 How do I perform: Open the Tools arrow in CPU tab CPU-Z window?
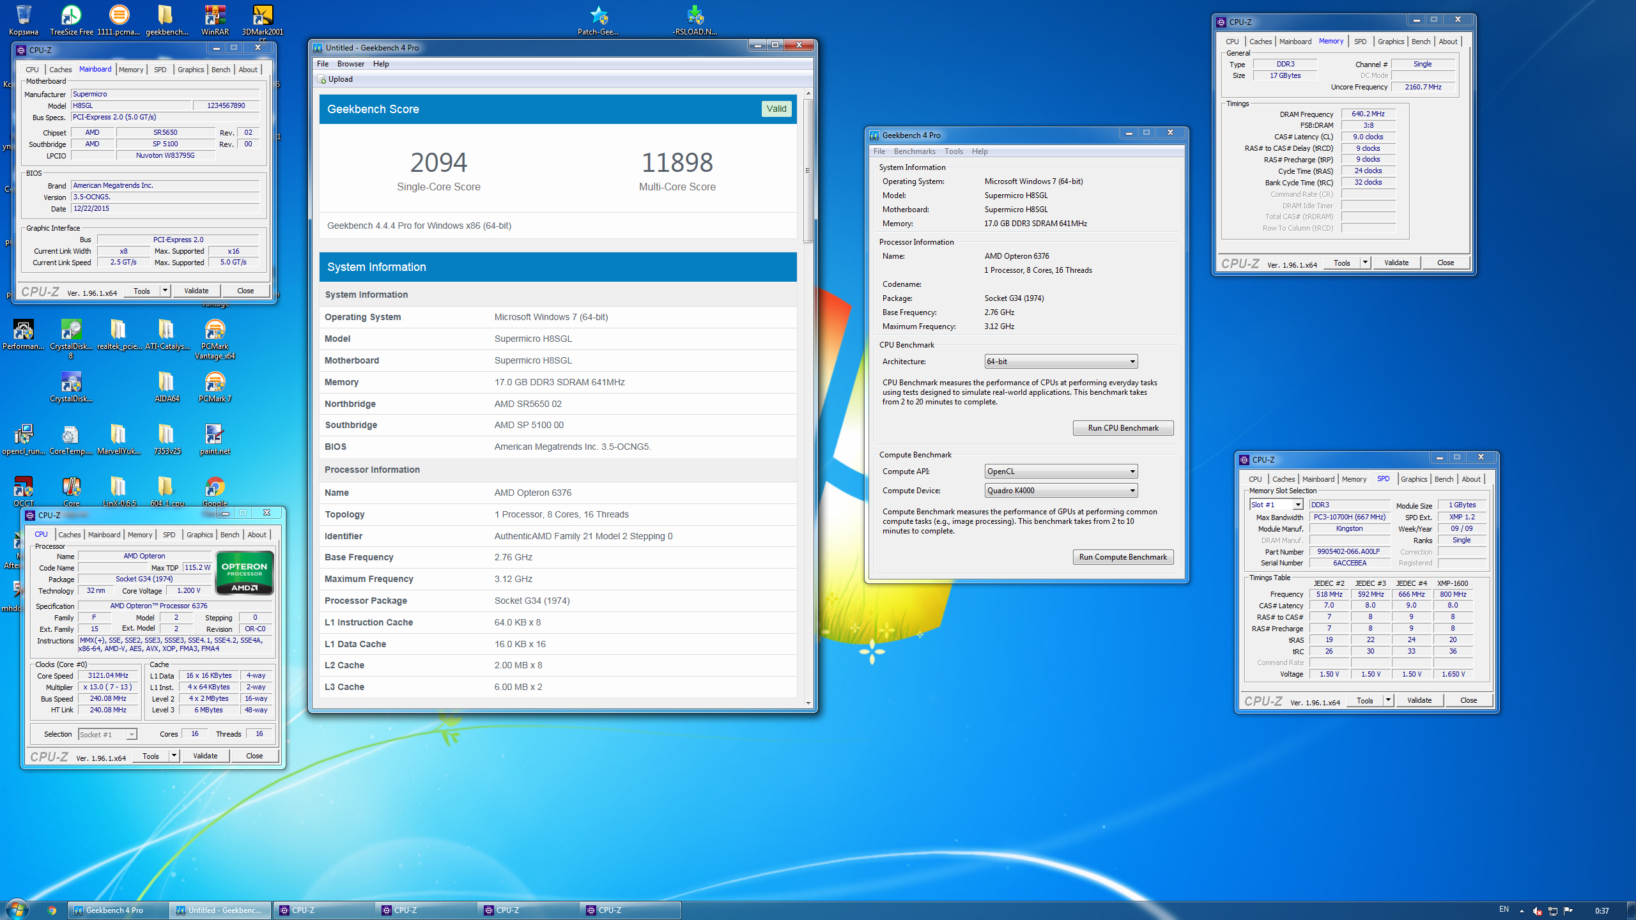tap(174, 756)
